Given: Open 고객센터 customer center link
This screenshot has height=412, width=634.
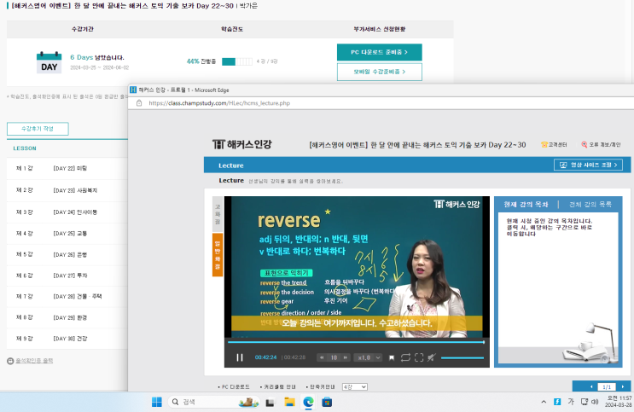Looking at the screenshot, I should (555, 145).
